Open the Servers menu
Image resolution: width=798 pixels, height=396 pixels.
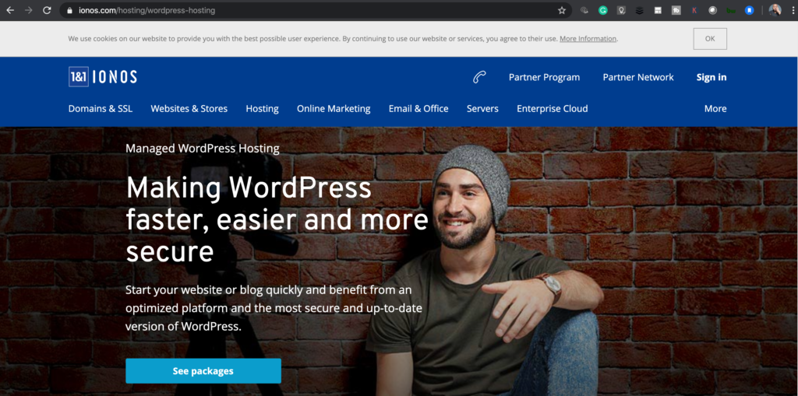point(482,109)
